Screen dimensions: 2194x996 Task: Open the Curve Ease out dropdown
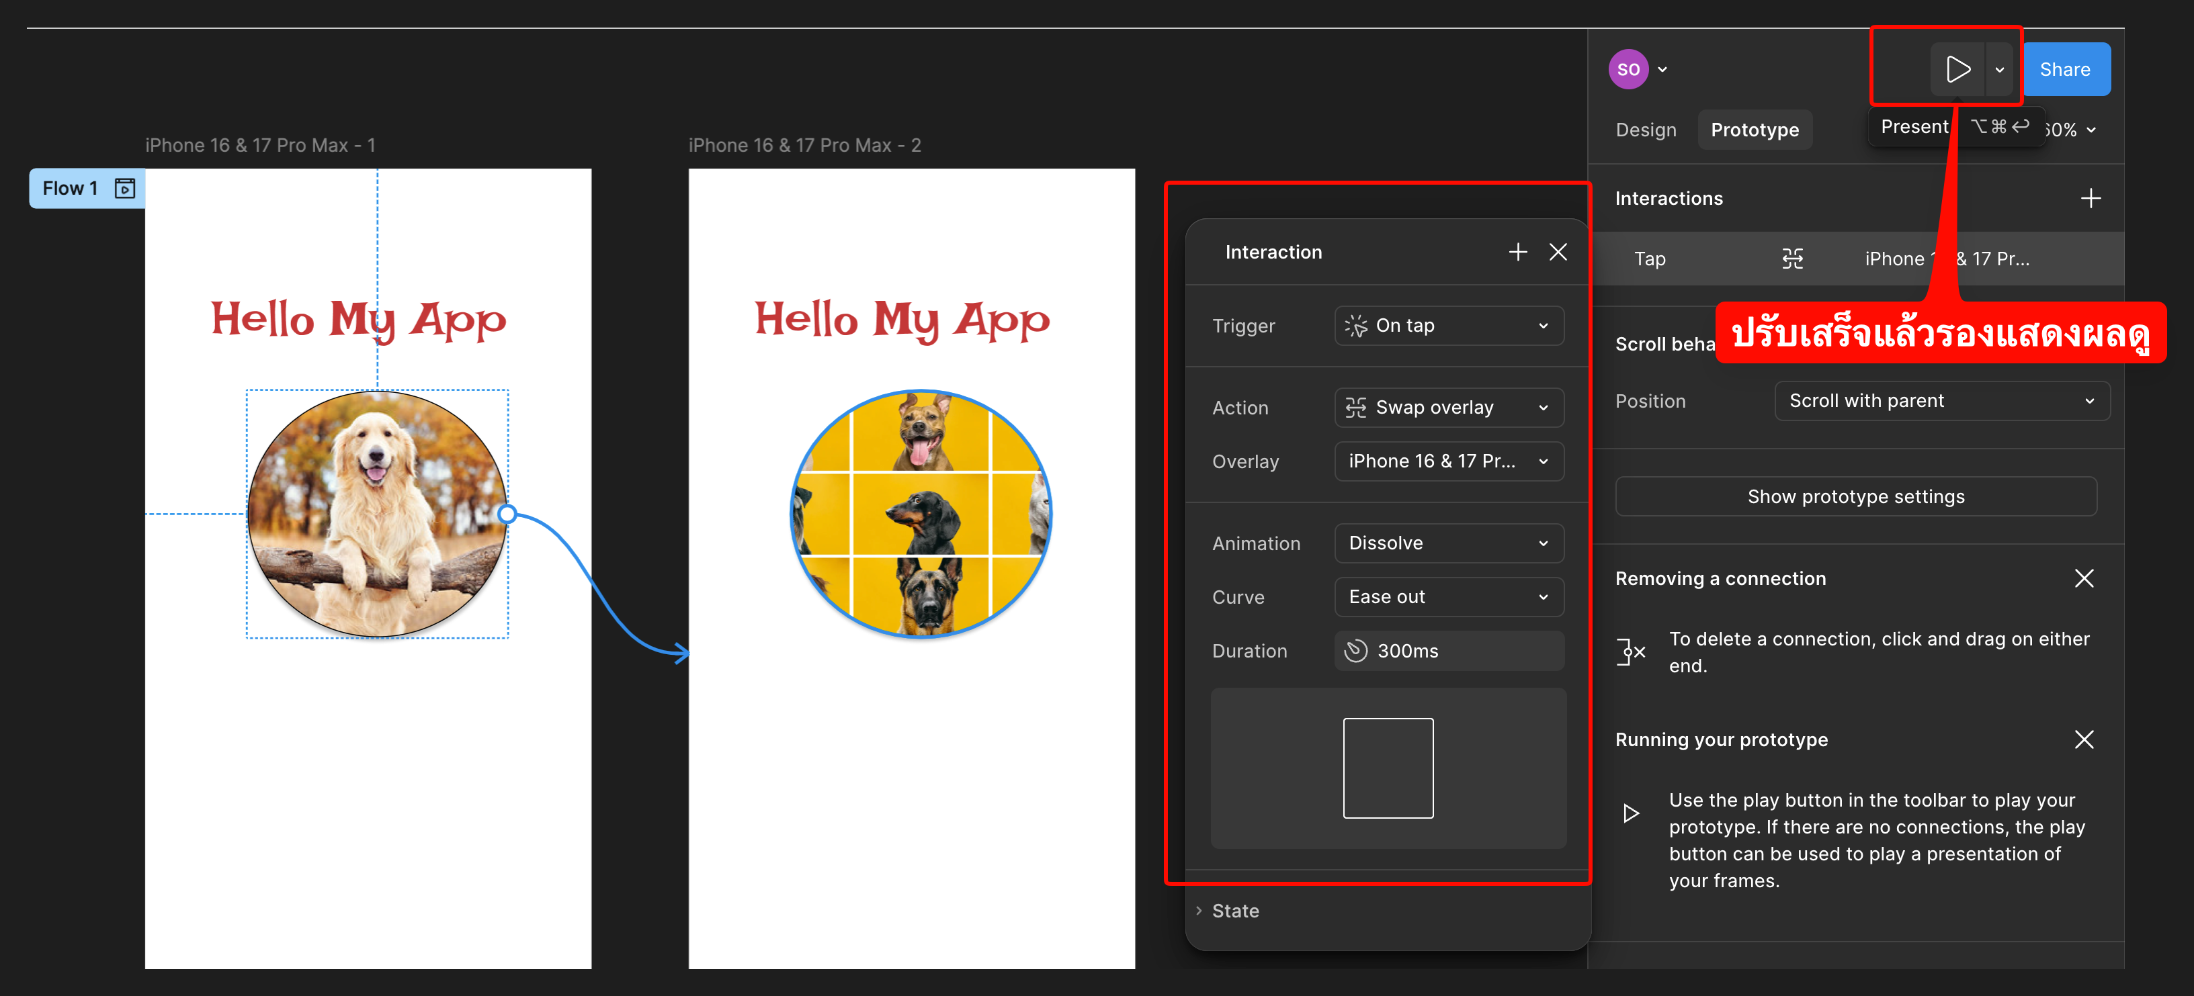(1448, 597)
